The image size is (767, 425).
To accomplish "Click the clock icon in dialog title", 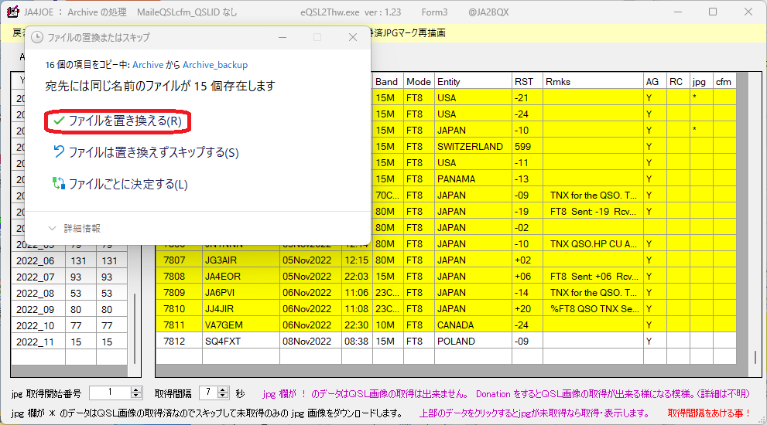I will (36, 37).
